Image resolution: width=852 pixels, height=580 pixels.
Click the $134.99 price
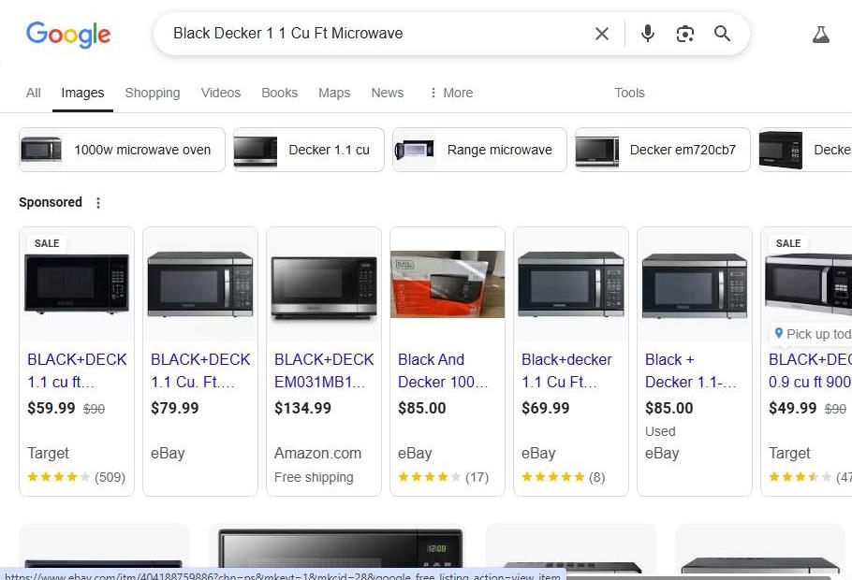click(302, 408)
